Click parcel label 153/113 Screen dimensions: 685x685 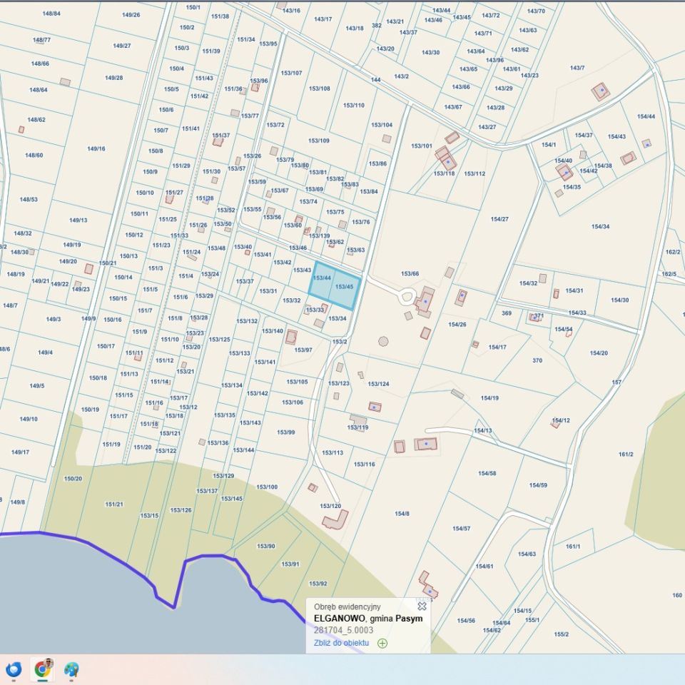(333, 452)
